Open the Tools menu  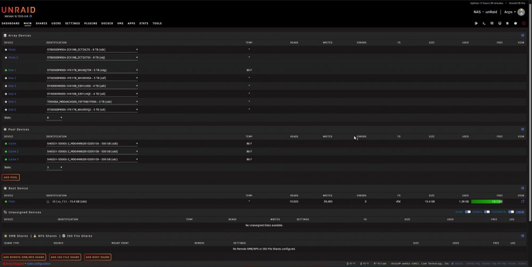point(157,23)
